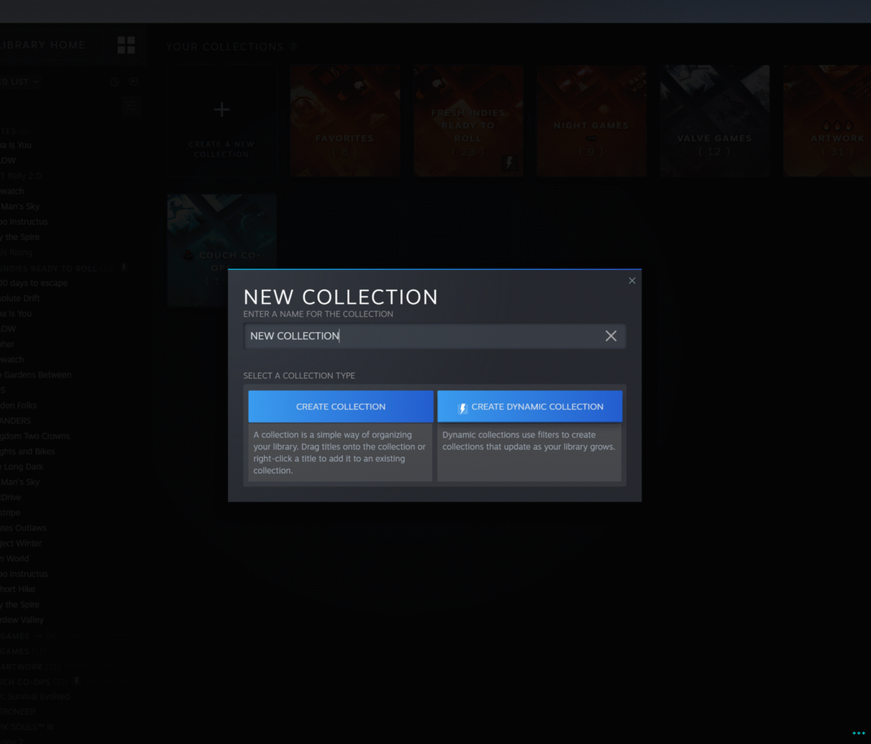The width and height of the screenshot is (871, 744).
Task: Open the Favorites collection tile
Action: (345, 121)
